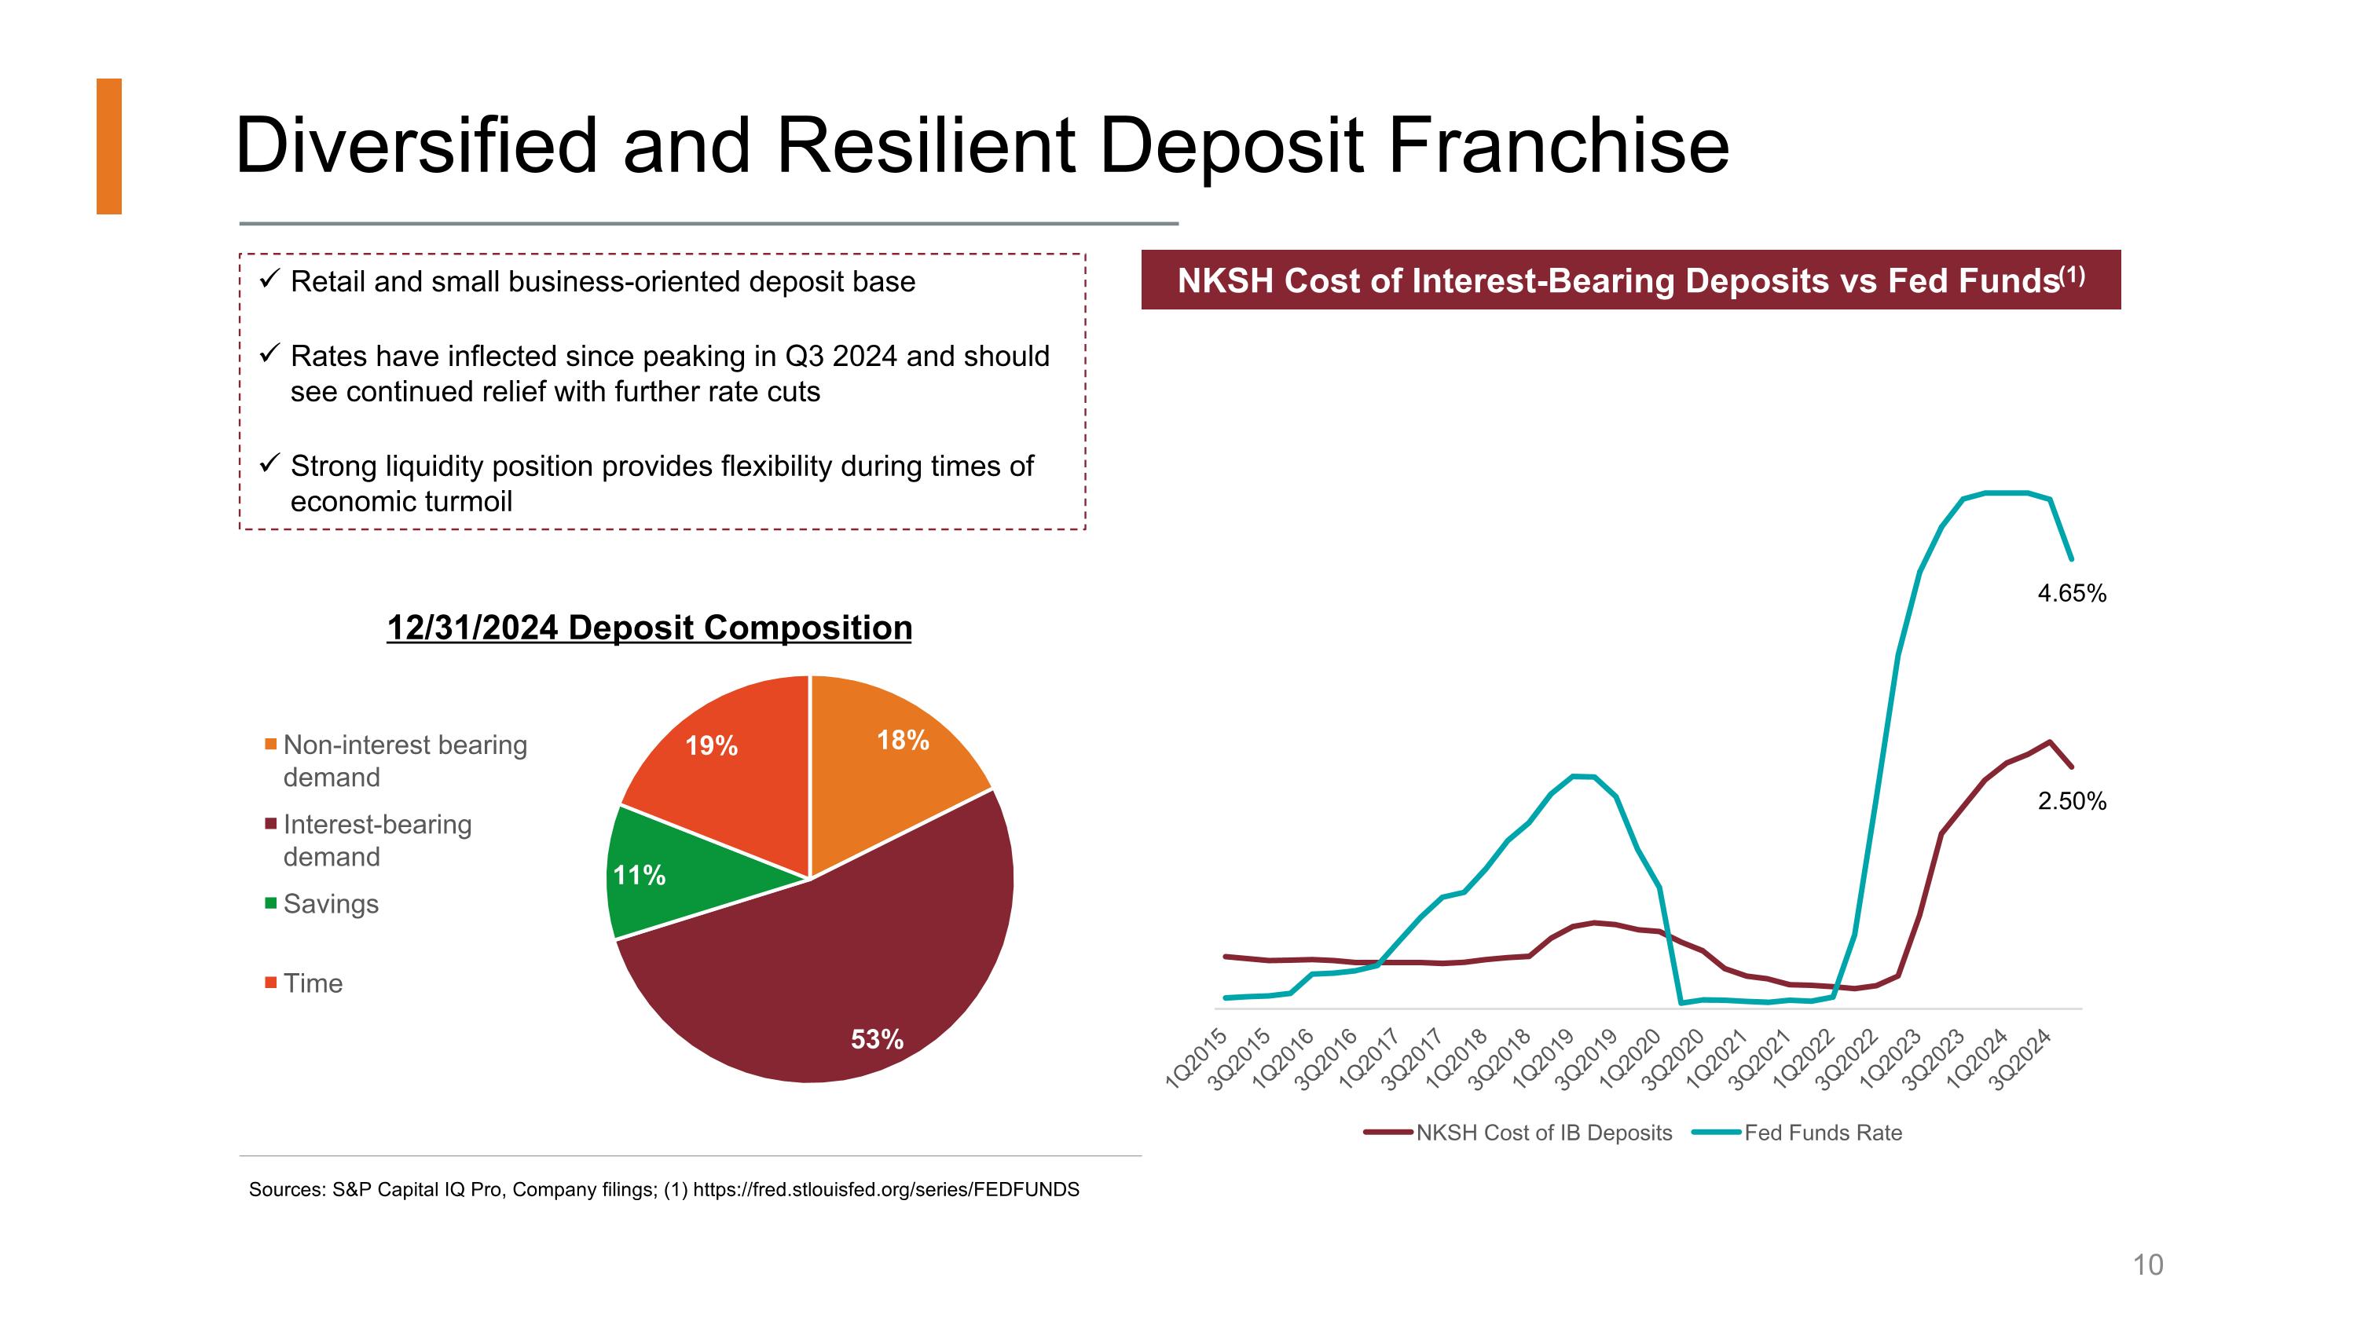2357x1325 pixels.
Task: Click the Fed Funds Rate legend entry
Action: tap(1822, 1133)
